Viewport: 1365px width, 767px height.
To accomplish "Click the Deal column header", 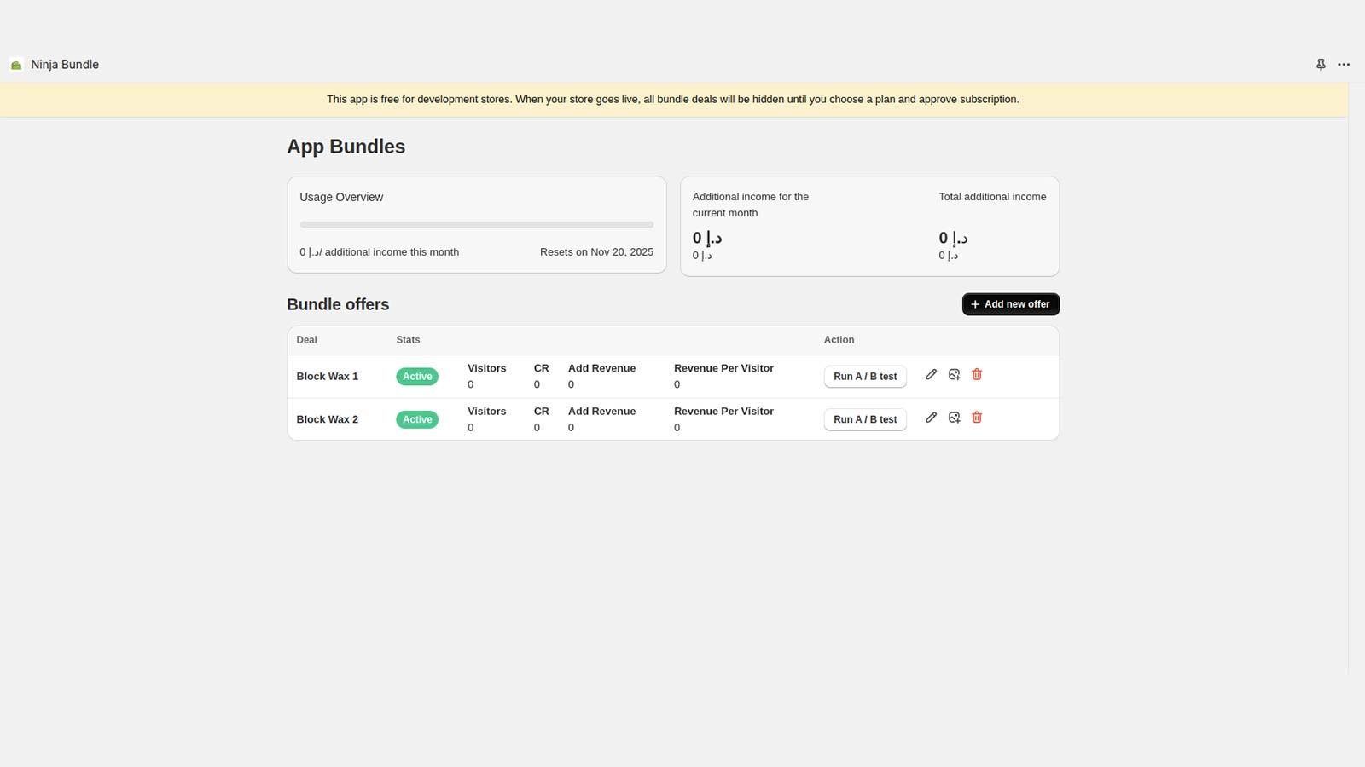I will pos(306,339).
